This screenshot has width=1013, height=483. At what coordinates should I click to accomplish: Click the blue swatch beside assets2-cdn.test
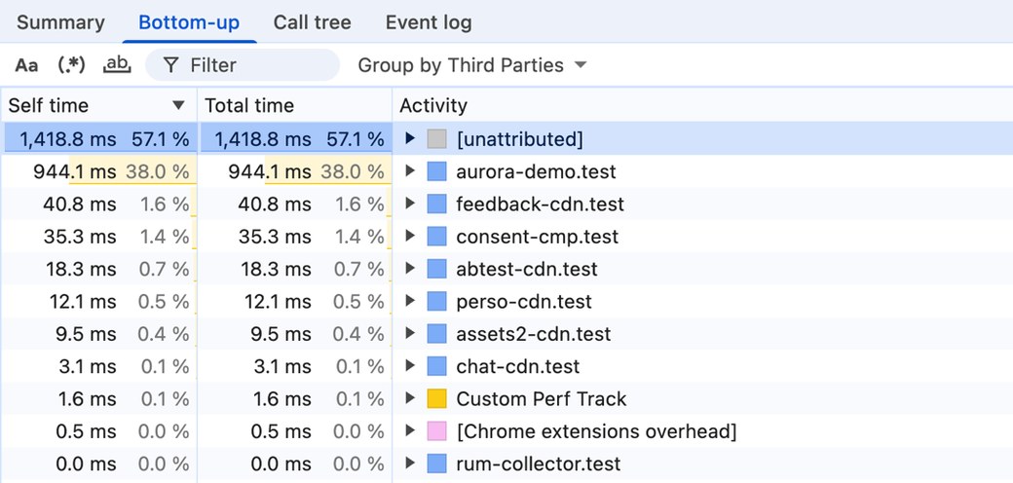pyautogui.click(x=436, y=334)
